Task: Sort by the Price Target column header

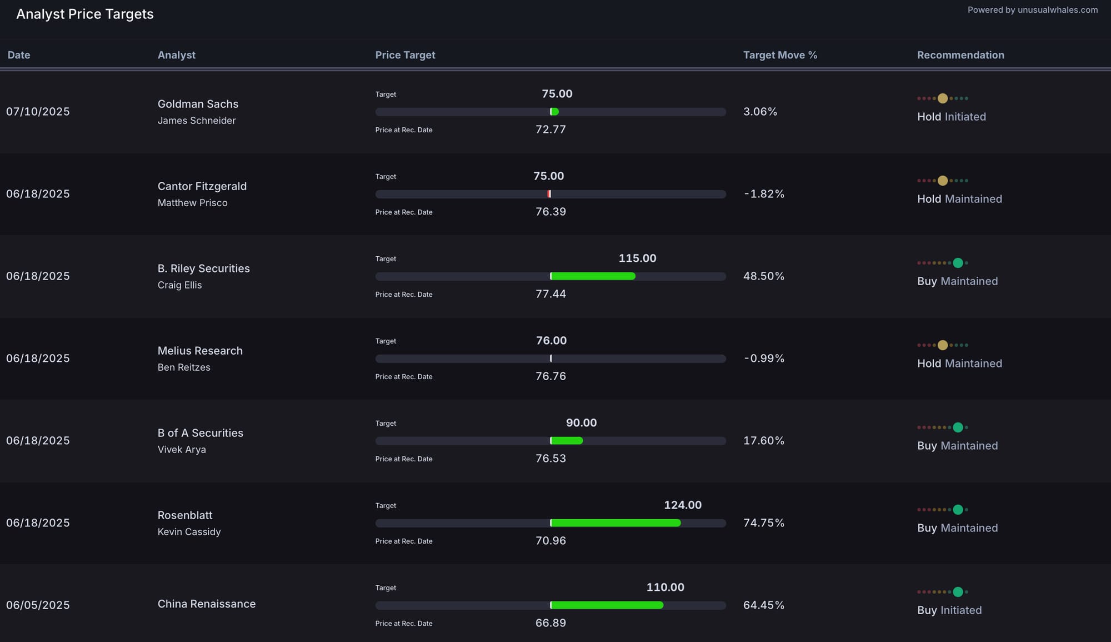Action: pyautogui.click(x=405, y=55)
